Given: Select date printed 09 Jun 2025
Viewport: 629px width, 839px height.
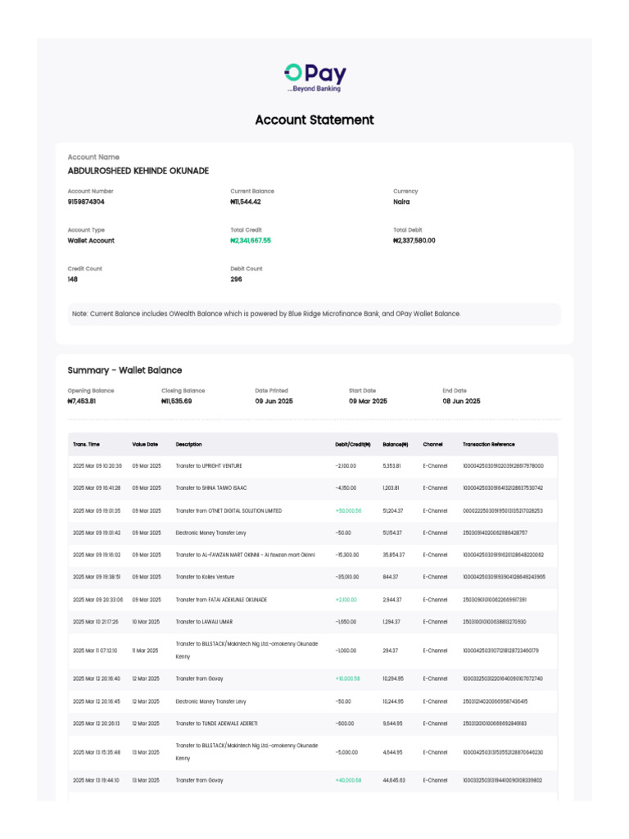Looking at the screenshot, I should coord(274,401).
